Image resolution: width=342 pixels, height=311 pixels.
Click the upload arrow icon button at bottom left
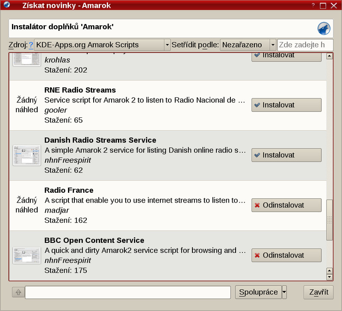pos(18,292)
